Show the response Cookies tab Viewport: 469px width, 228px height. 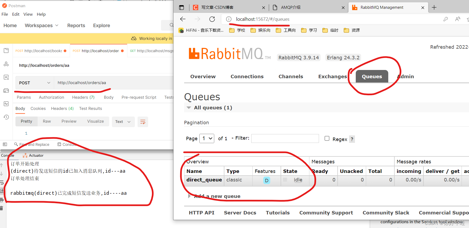pos(38,109)
